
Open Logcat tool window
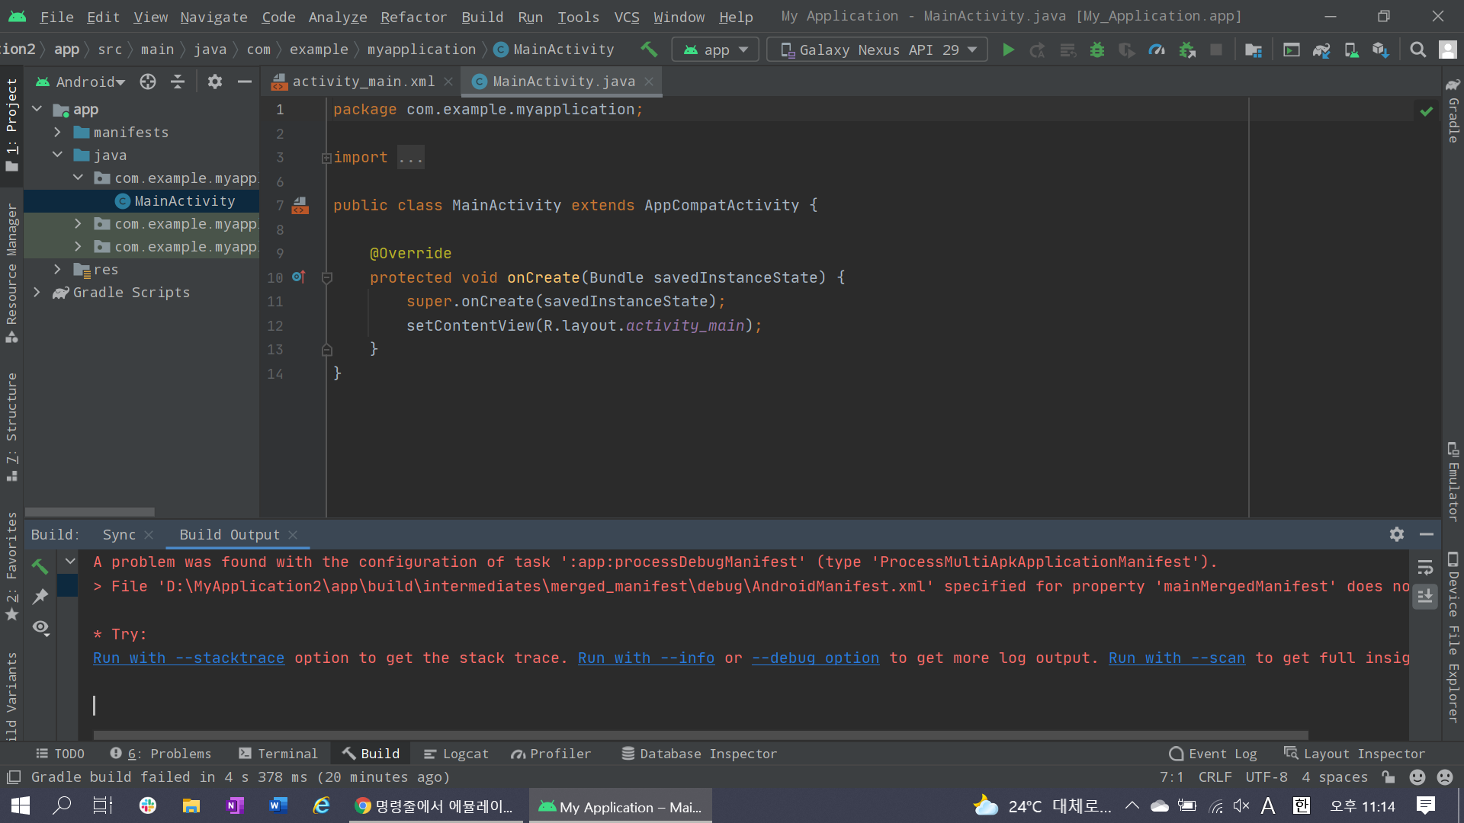point(456,754)
